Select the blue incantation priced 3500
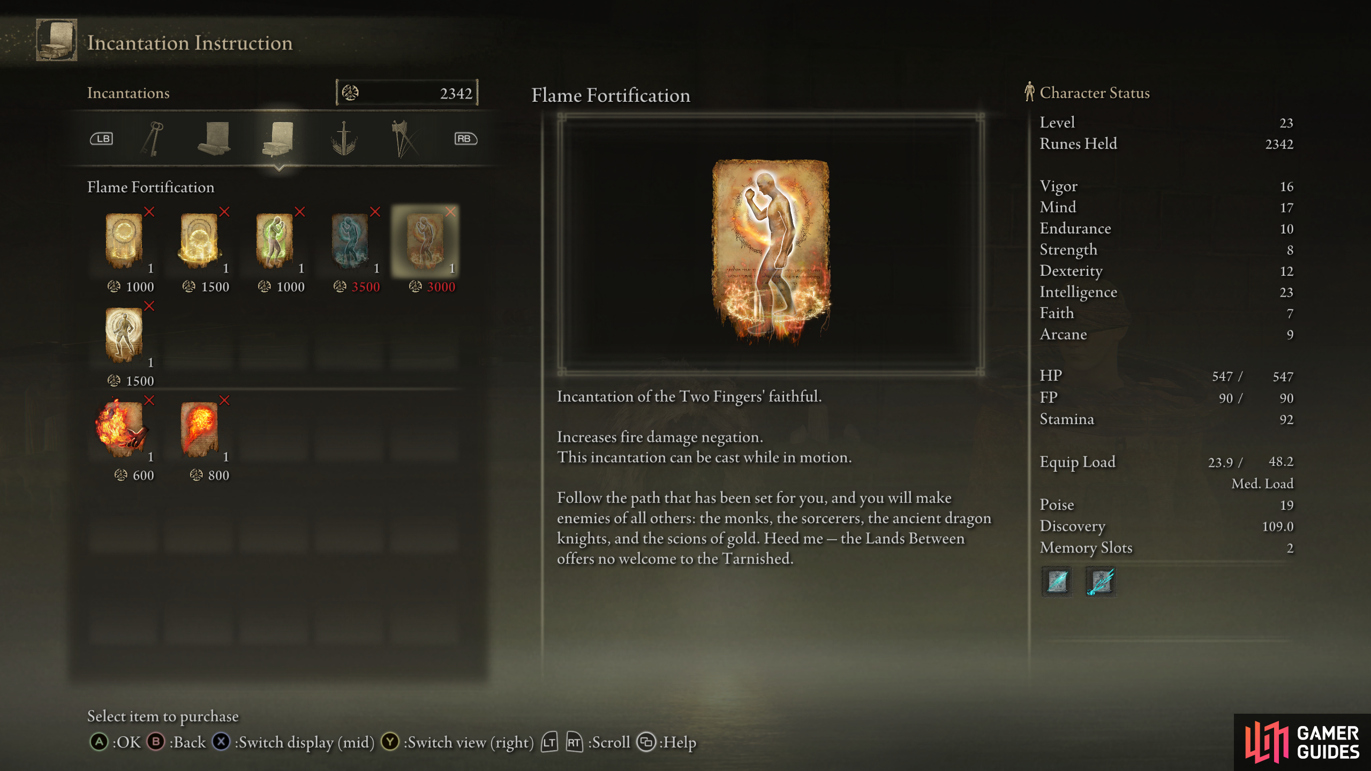Screen dimensions: 1371x771 pyautogui.click(x=350, y=241)
